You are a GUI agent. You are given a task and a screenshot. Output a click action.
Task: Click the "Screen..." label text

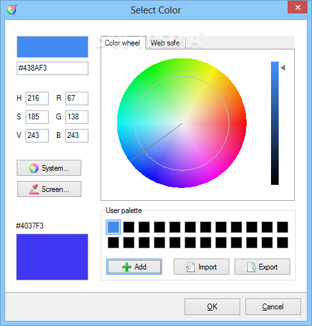(55, 189)
